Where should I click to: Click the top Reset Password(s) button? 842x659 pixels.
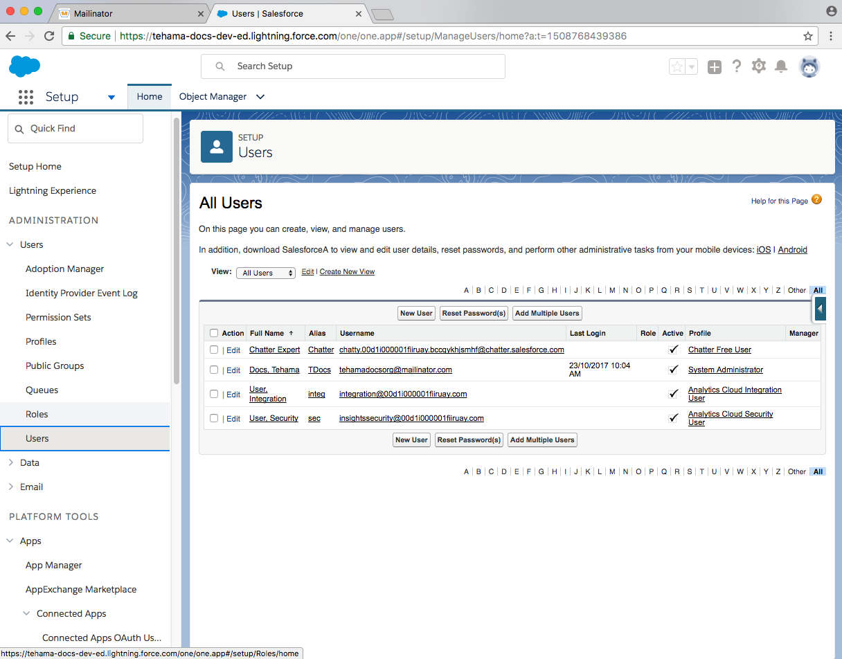click(x=474, y=314)
